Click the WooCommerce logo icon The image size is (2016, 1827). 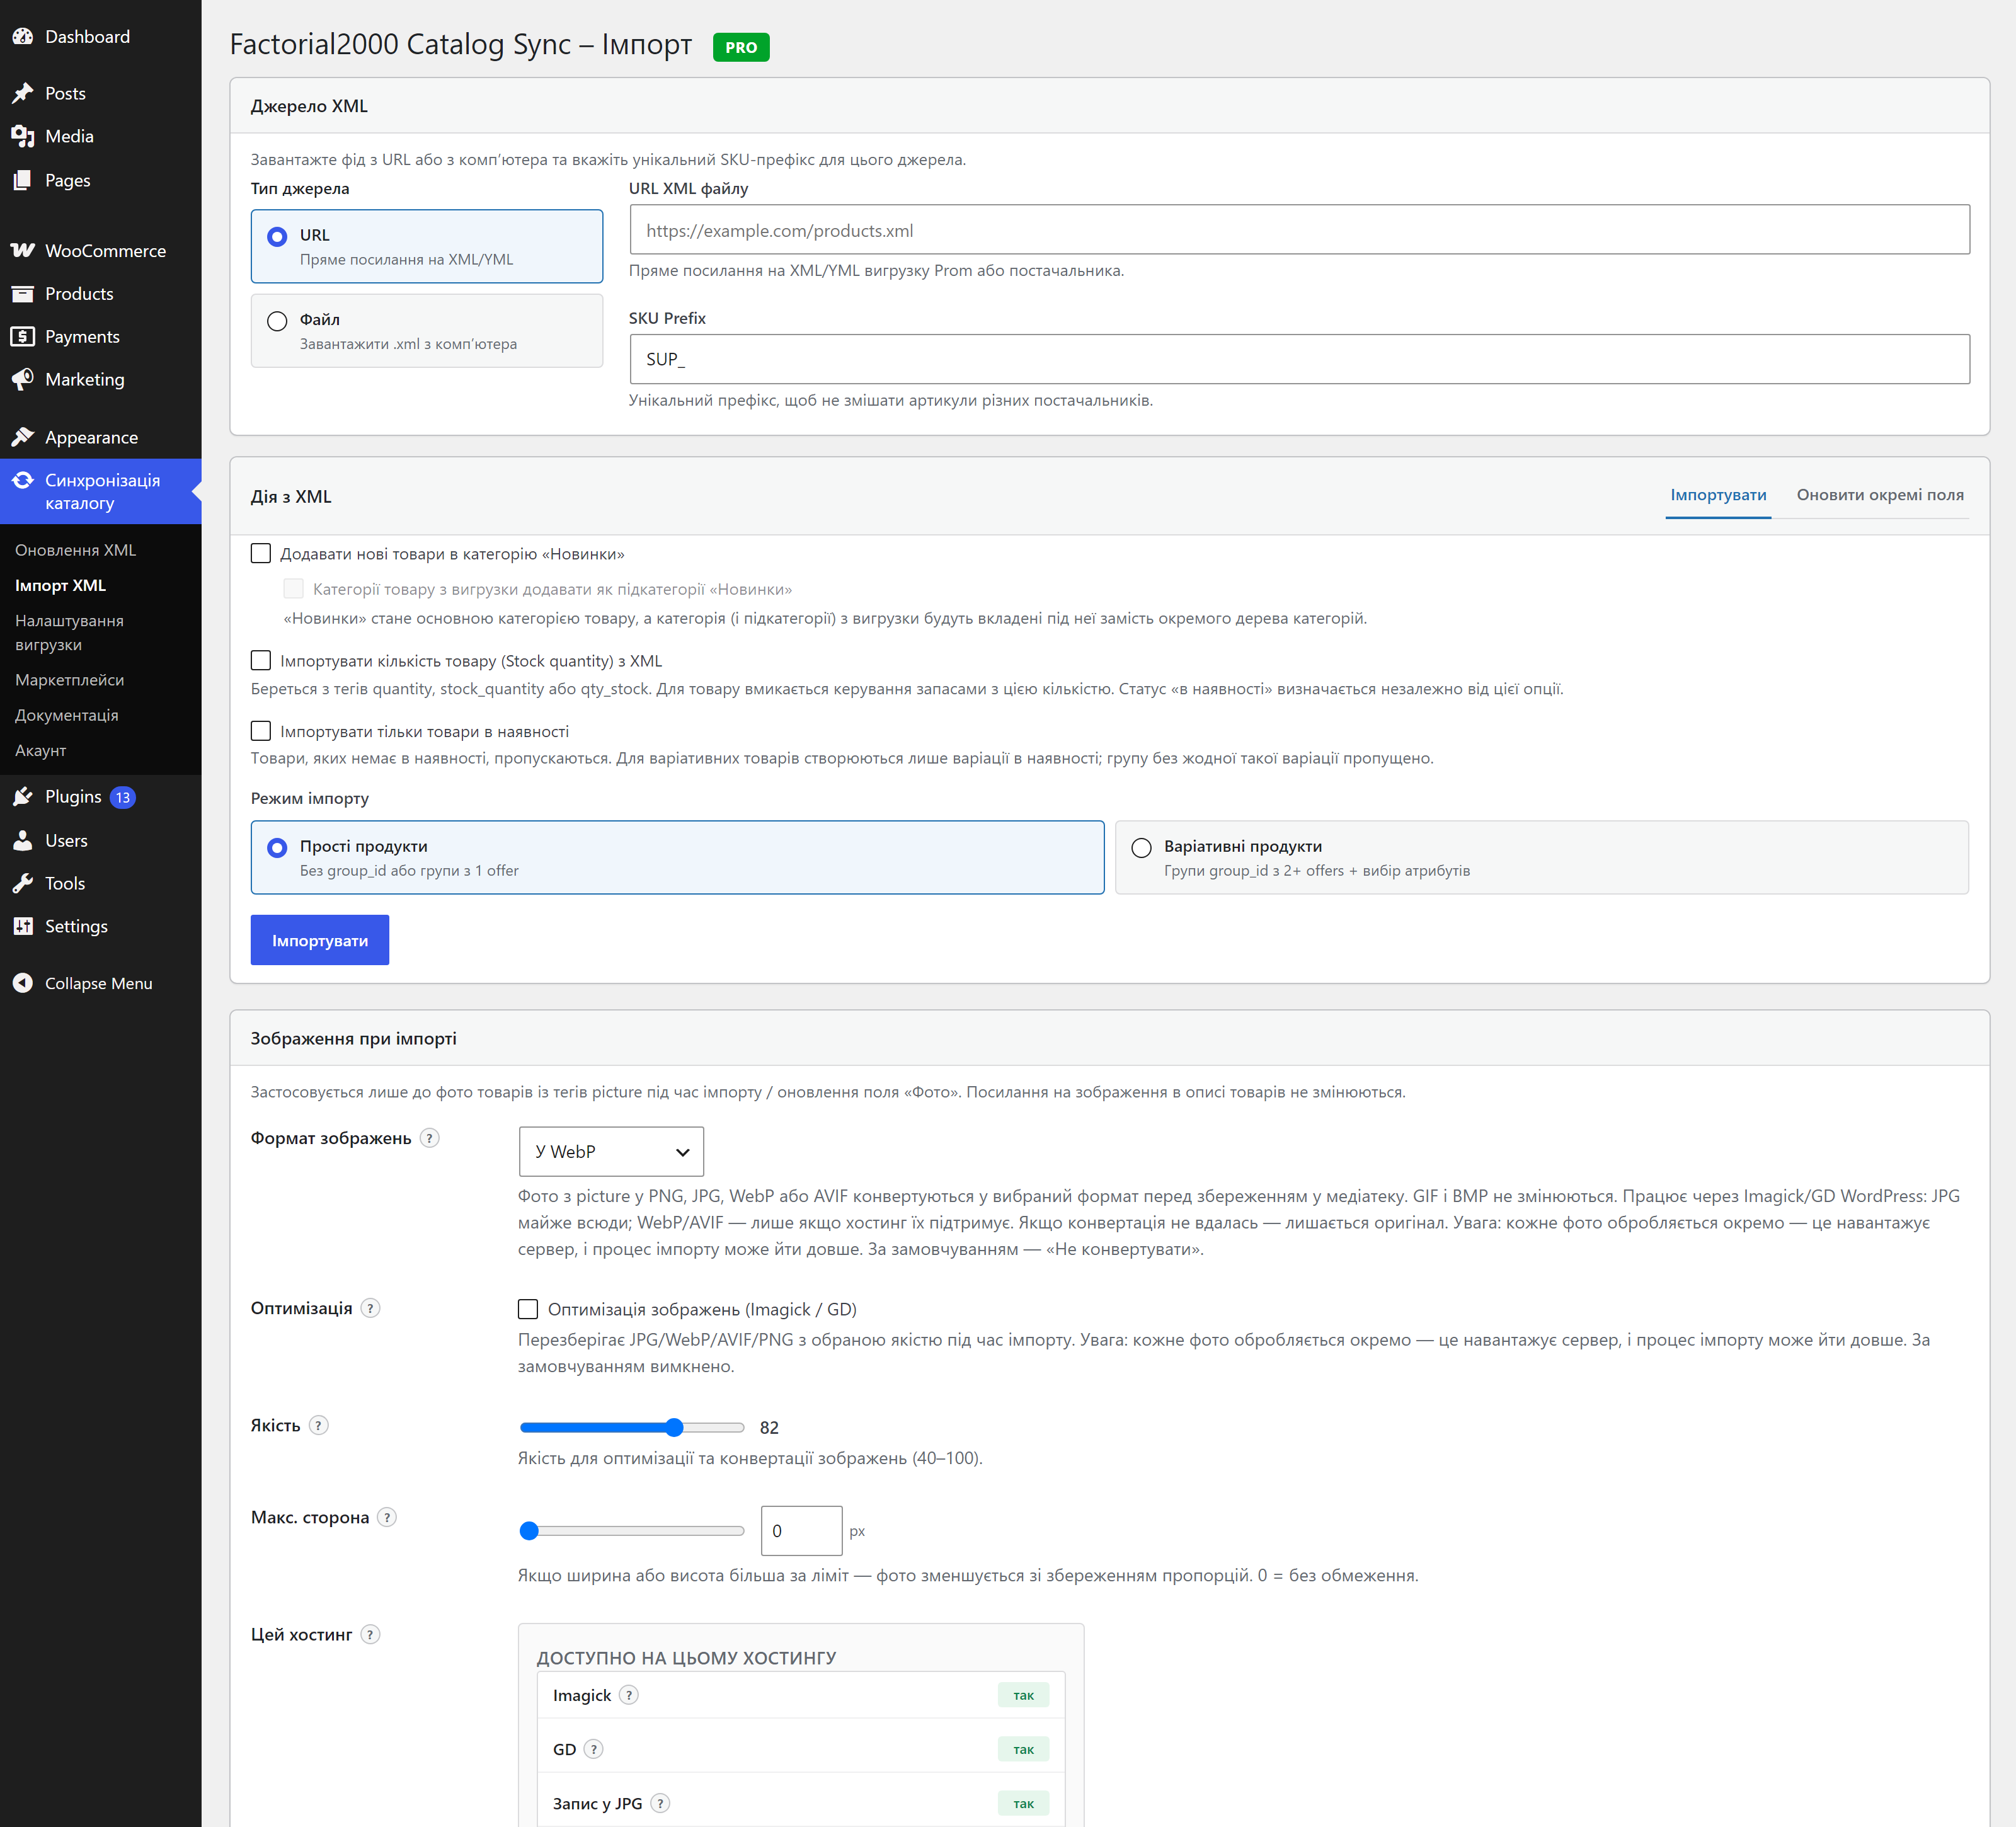[23, 250]
